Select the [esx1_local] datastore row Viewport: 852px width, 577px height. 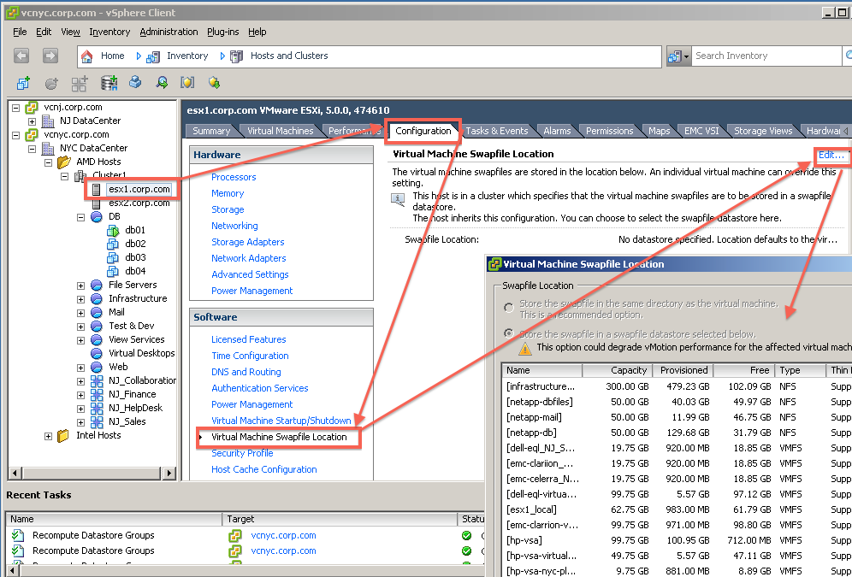(x=677, y=509)
